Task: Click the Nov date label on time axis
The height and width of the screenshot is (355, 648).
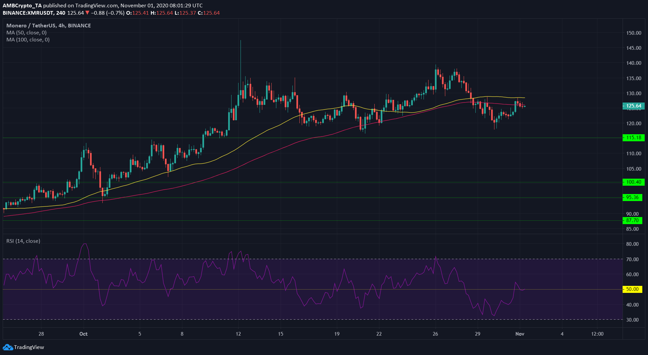Action: coord(520,334)
